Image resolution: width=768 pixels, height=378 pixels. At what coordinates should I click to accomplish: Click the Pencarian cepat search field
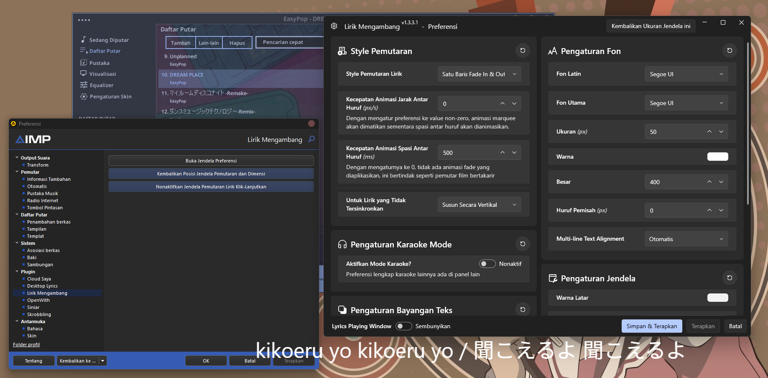coord(290,42)
